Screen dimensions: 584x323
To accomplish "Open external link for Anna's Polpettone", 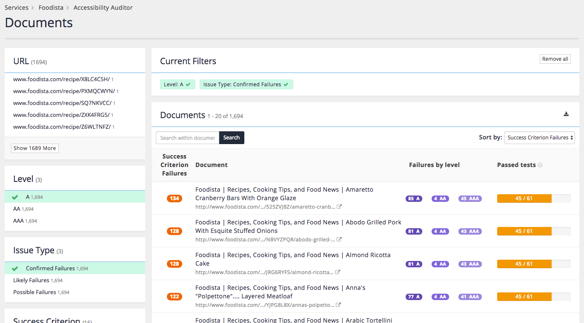I will click(338, 305).
